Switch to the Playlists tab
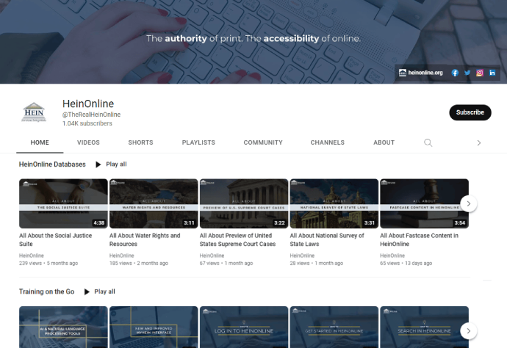 (198, 142)
